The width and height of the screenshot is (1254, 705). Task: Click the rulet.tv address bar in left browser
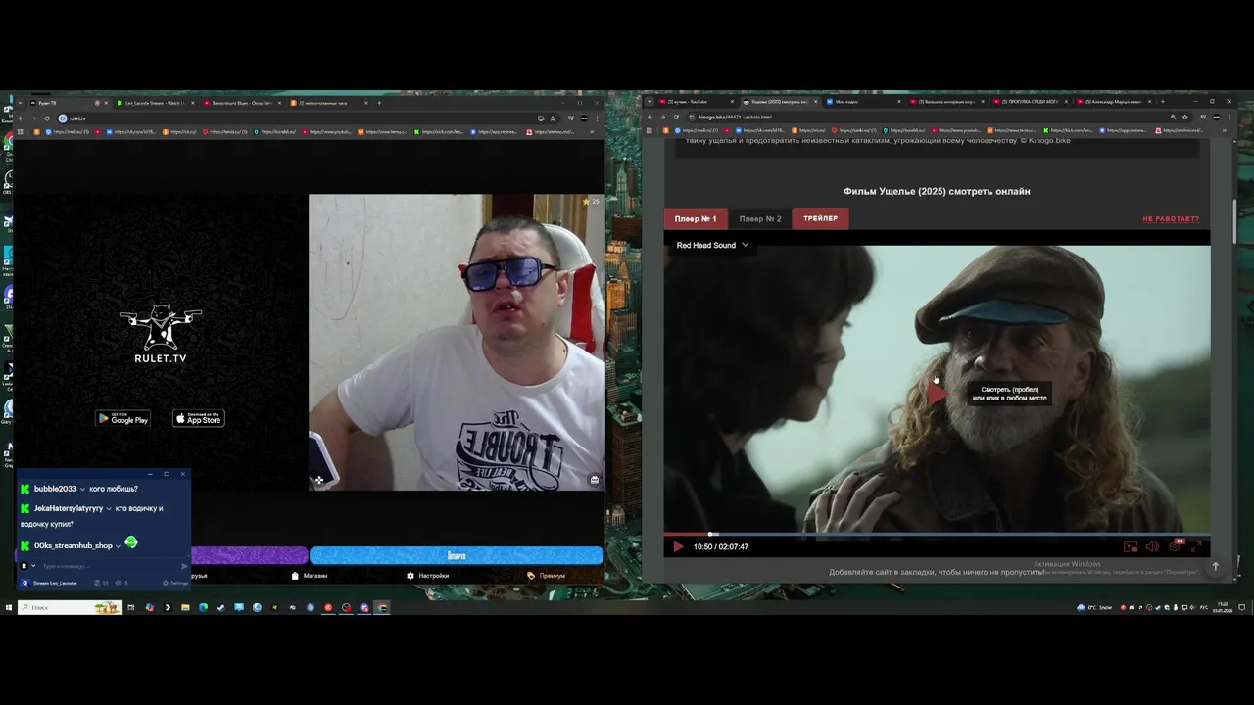[294, 118]
